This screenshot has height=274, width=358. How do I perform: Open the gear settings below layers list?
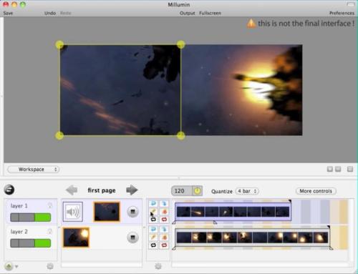pos(50,266)
